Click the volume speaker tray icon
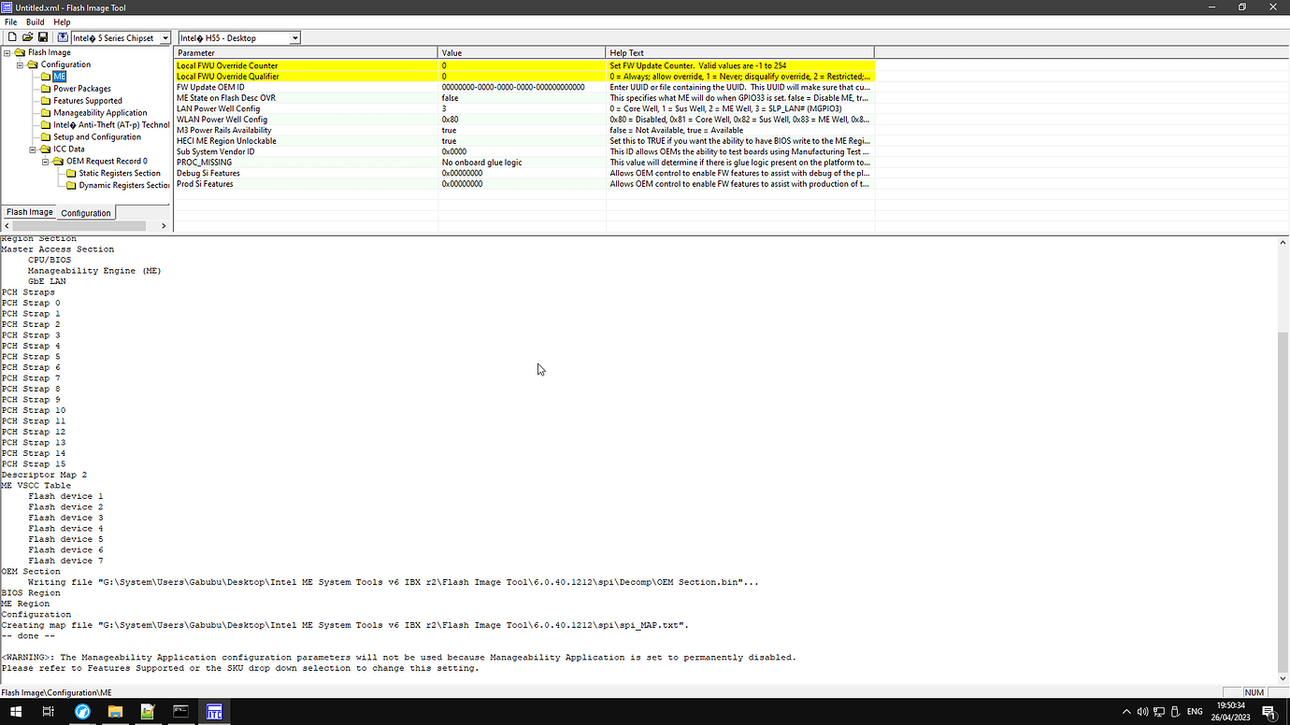1290x725 pixels. (1142, 712)
